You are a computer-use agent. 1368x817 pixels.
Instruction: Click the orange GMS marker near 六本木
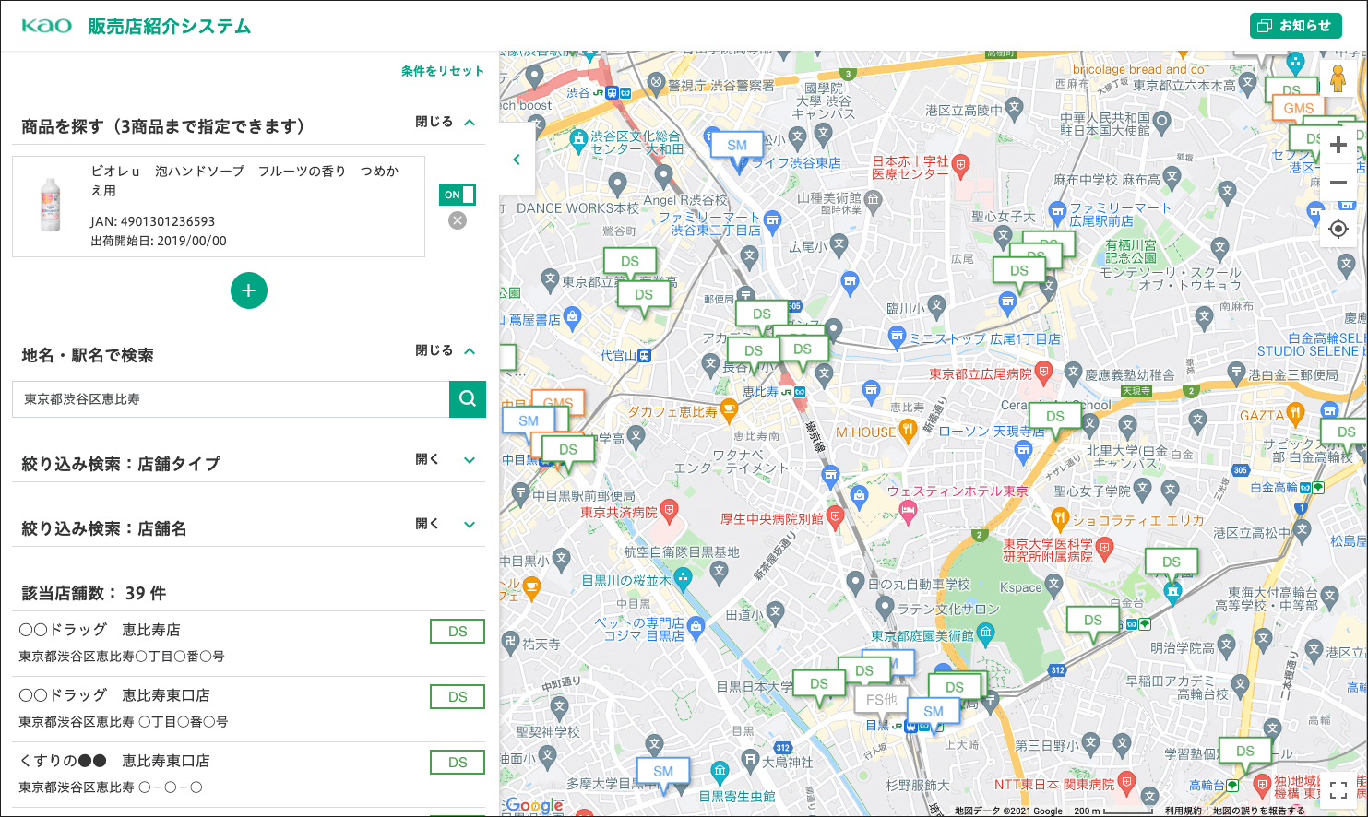1298,108
